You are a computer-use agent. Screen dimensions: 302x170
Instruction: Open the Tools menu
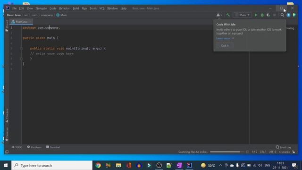pyautogui.click(x=93, y=8)
